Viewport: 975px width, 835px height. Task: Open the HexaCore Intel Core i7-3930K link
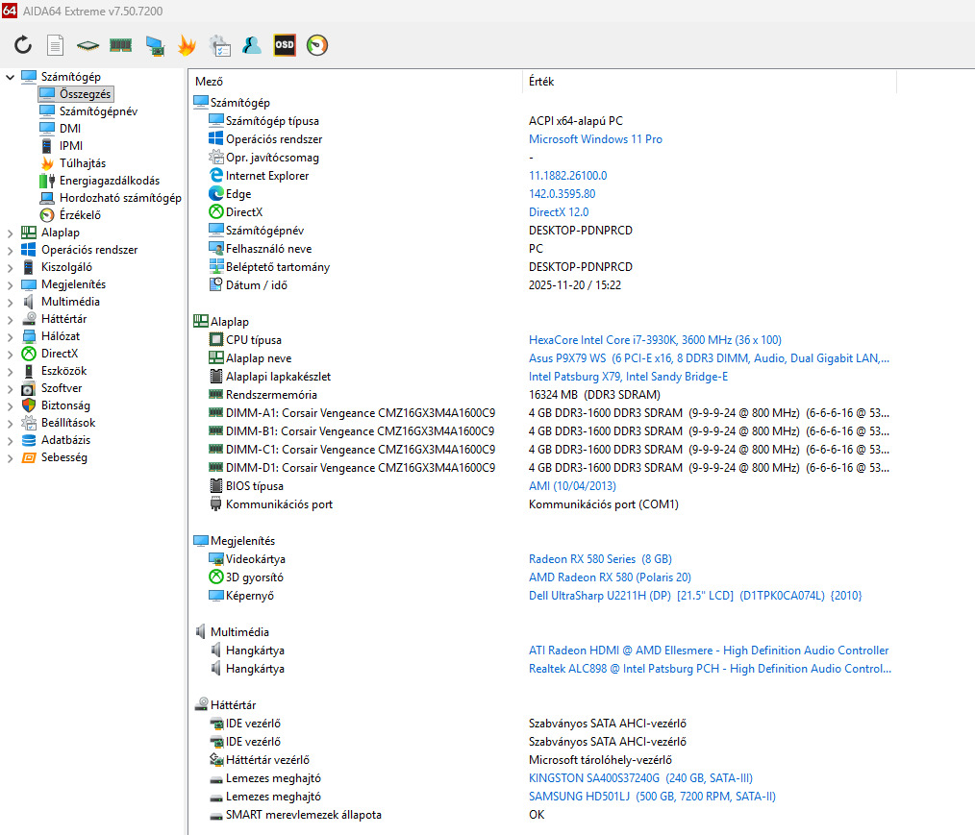click(x=655, y=340)
